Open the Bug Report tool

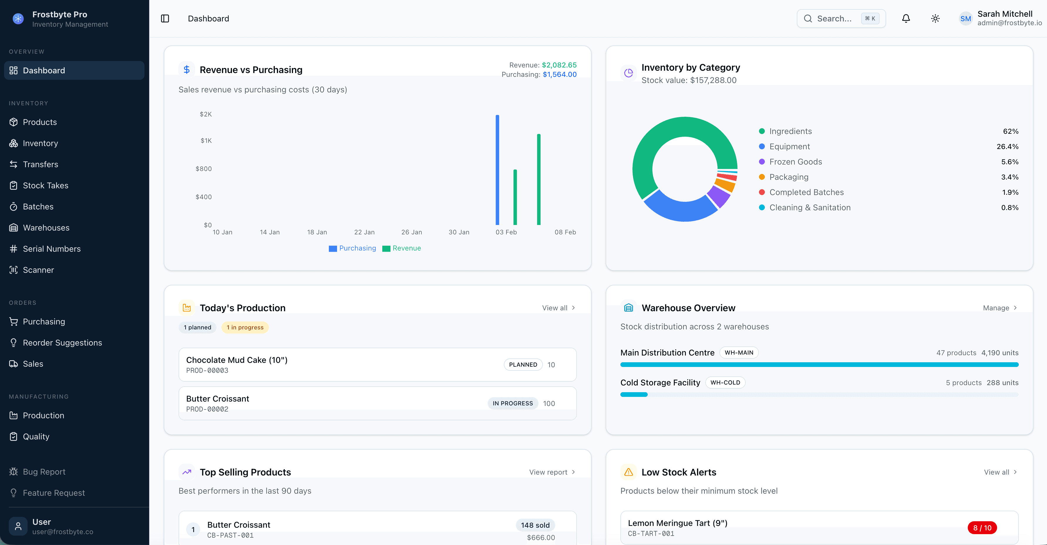[44, 471]
